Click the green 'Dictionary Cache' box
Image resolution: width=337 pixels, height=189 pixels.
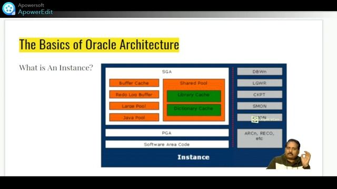(194, 110)
